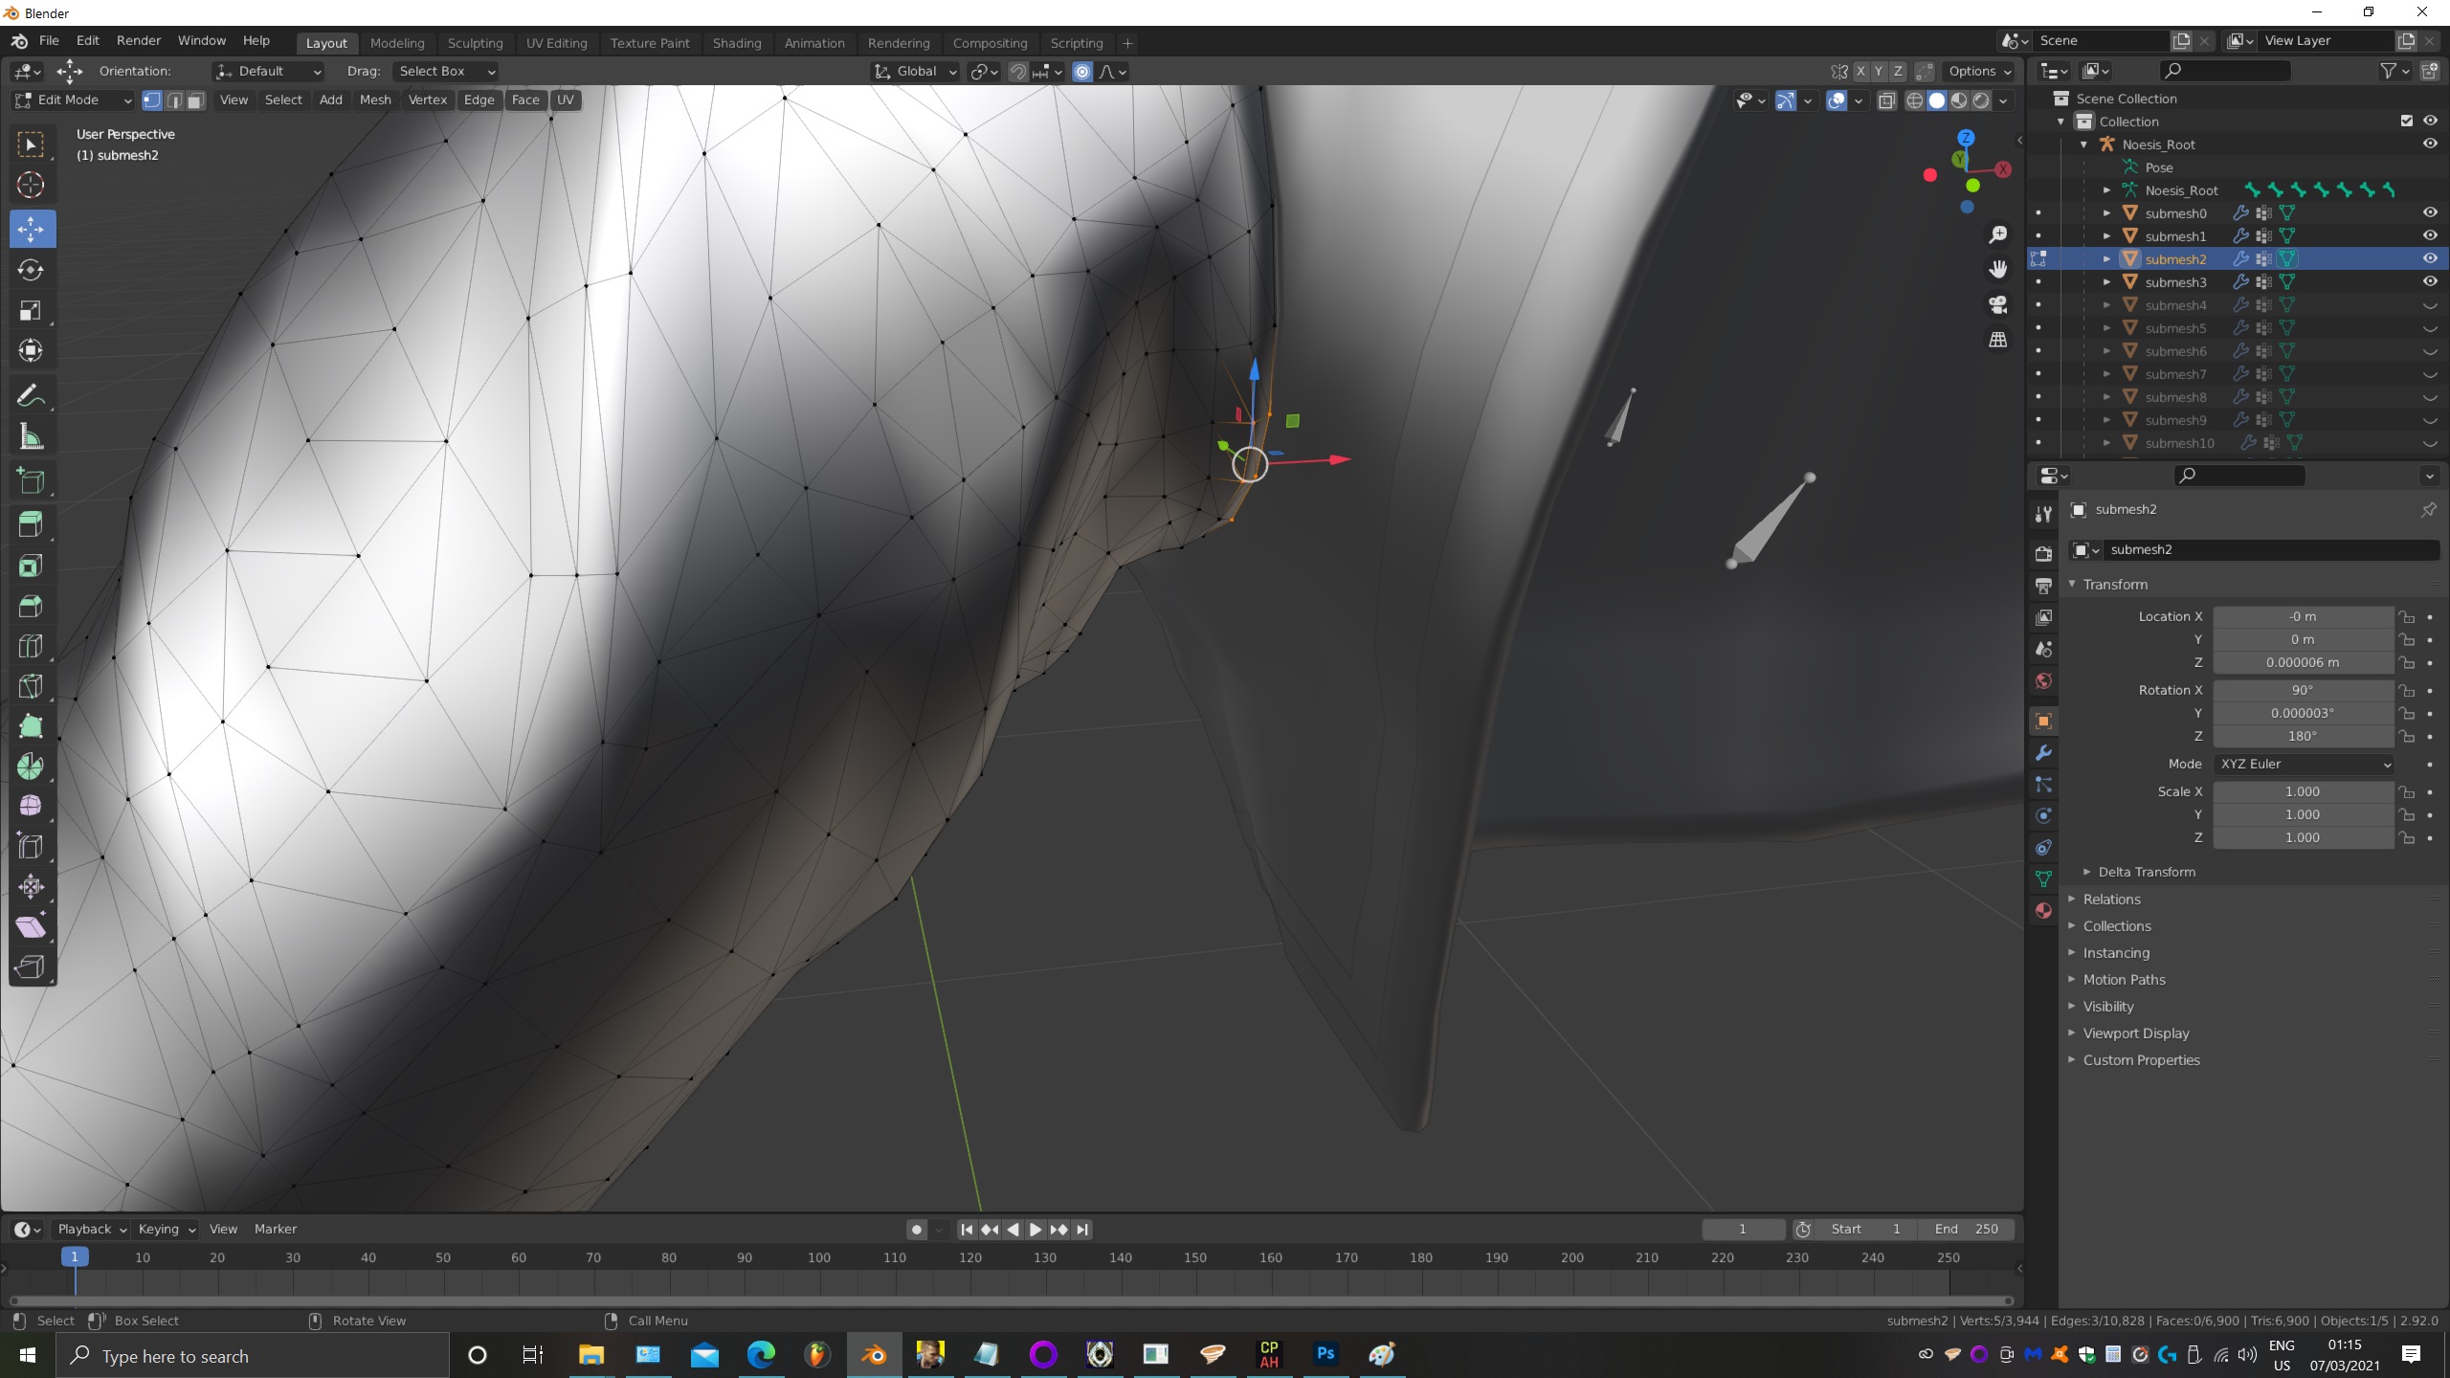Choose the Add Cube tool
Screen dimensions: 2450x1378
pyautogui.click(x=31, y=480)
